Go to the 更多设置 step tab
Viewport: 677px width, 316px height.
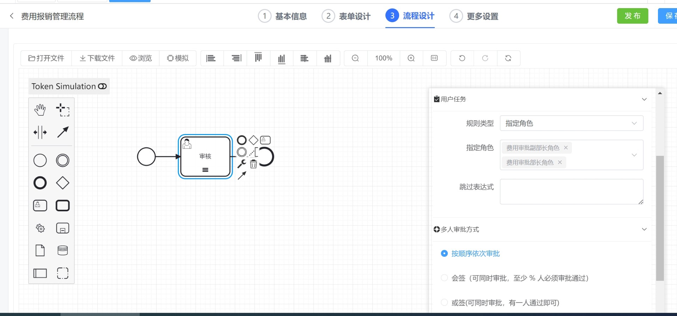pos(474,16)
